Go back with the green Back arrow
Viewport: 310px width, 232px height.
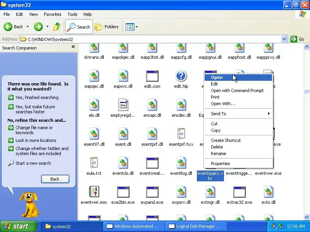coord(13,27)
